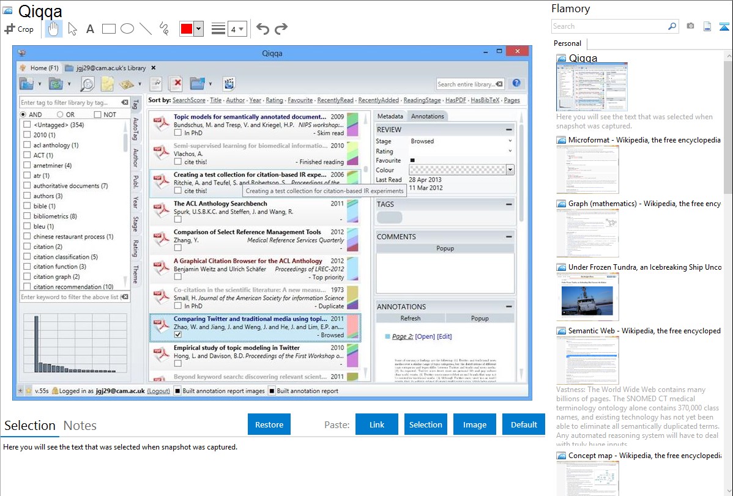This screenshot has height=496, width=733.
Task: Clear the tag filter field
Action: tap(125, 102)
